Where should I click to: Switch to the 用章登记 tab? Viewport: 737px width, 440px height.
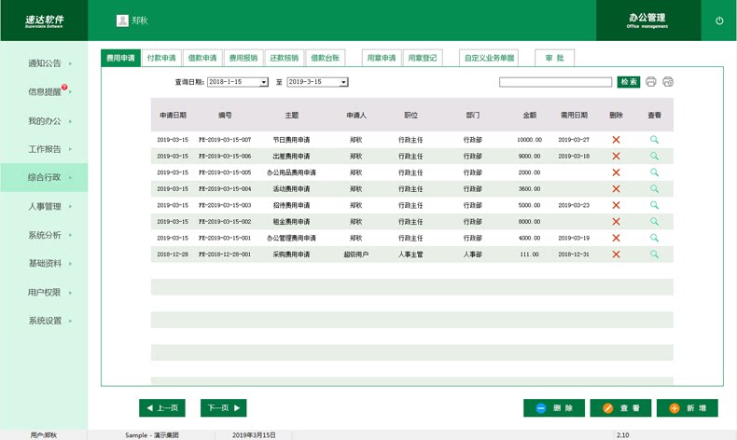tap(423, 58)
